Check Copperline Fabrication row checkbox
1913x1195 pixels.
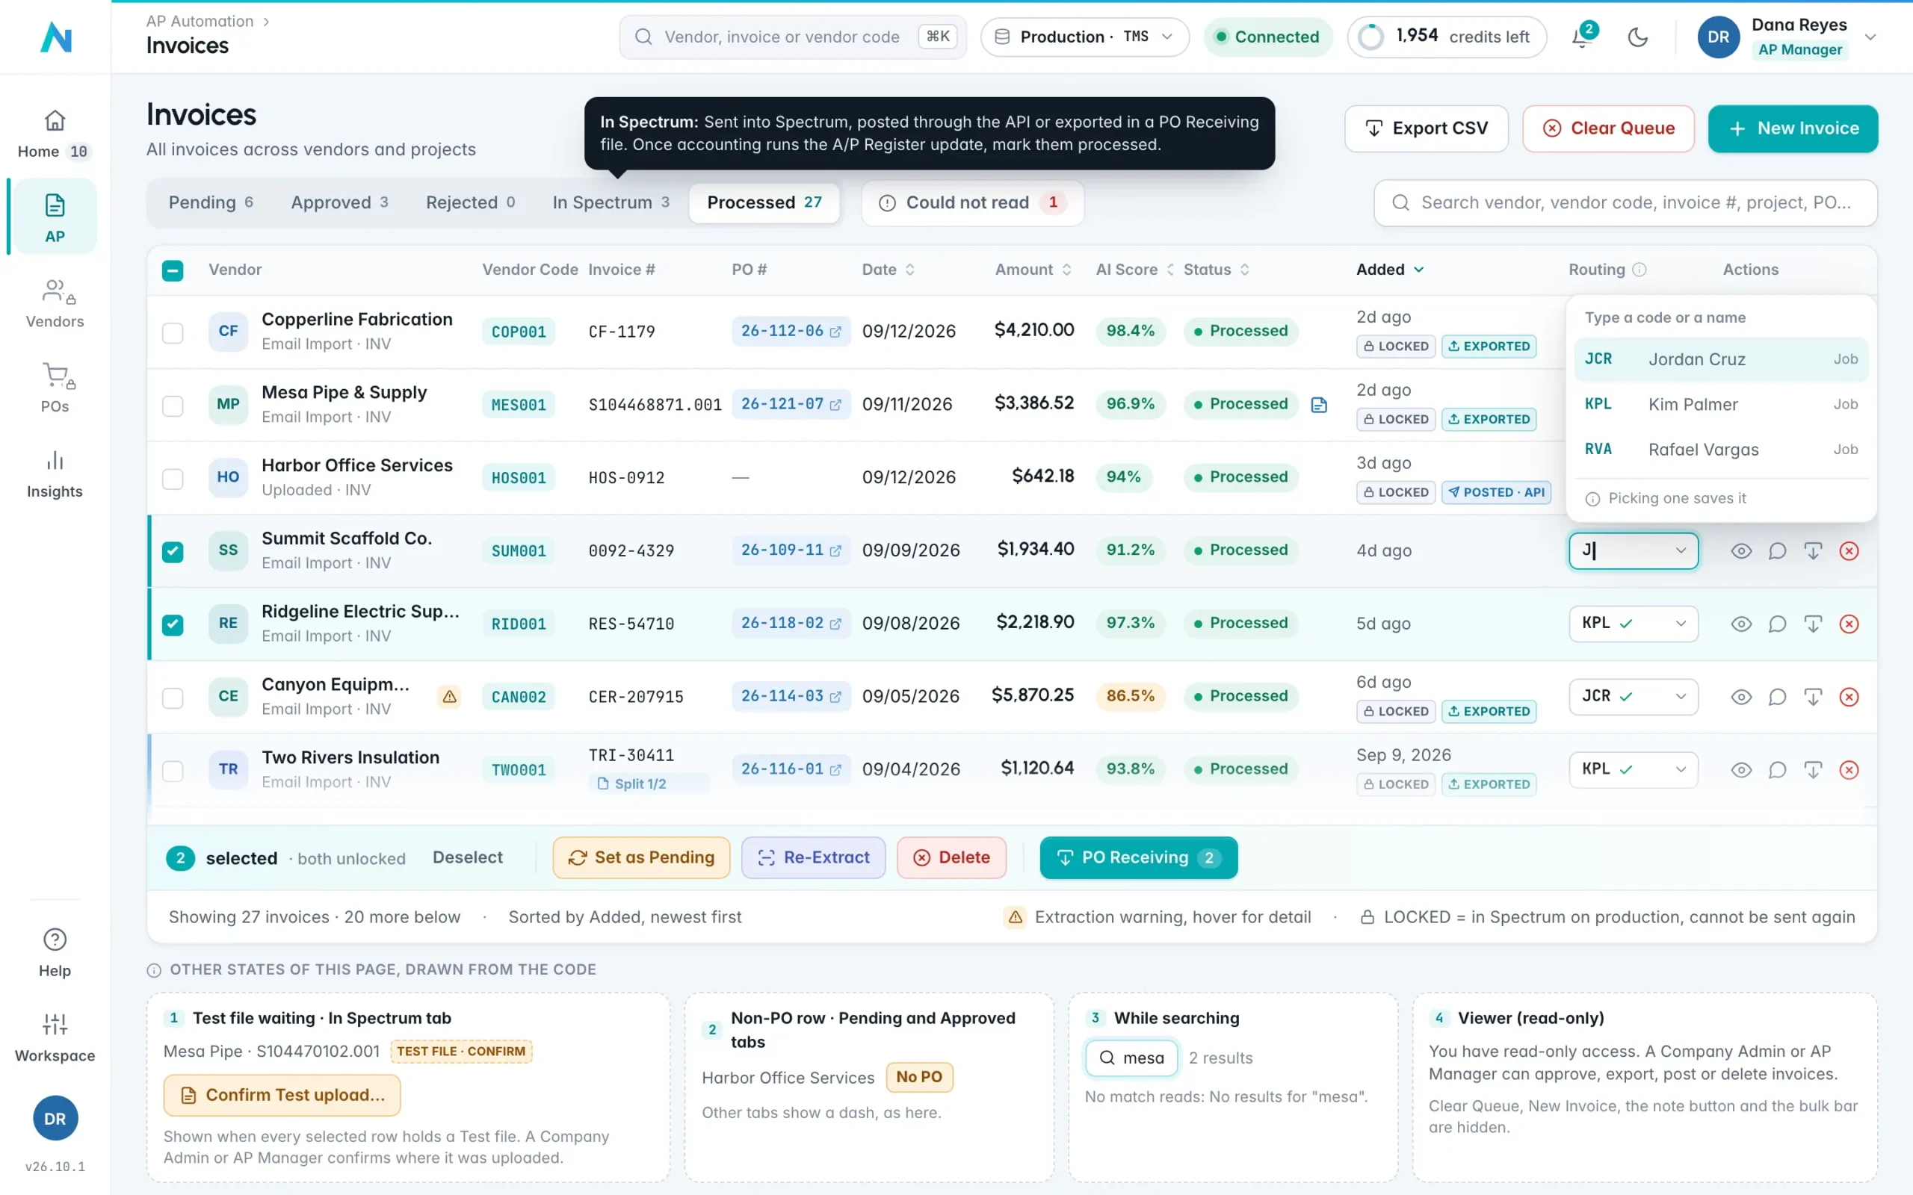pos(173,333)
